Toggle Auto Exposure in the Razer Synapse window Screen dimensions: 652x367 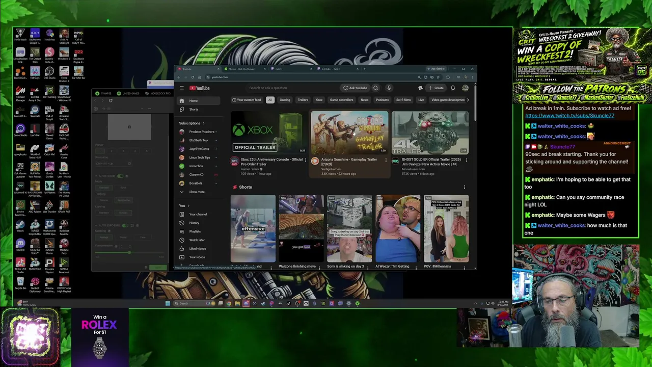(125, 225)
